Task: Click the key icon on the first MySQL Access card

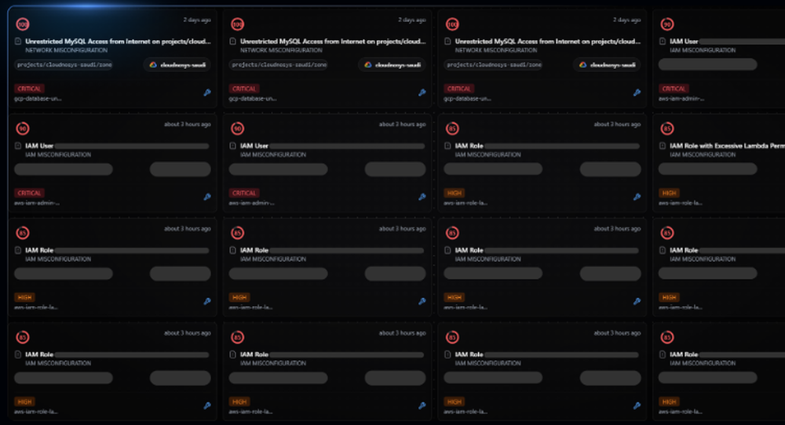Action: (x=206, y=93)
